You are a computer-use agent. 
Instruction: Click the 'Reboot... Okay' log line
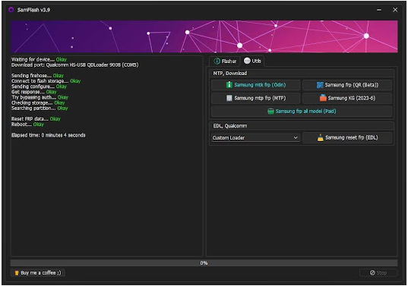click(27, 124)
